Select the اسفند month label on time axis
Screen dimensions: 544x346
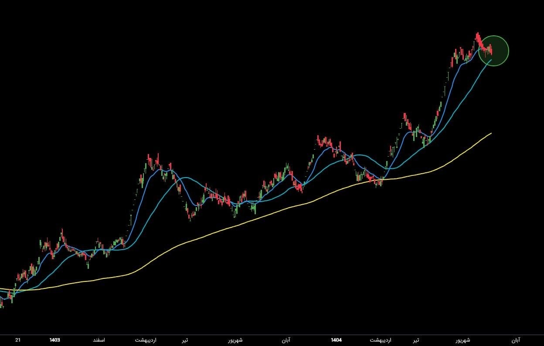[x=99, y=340]
